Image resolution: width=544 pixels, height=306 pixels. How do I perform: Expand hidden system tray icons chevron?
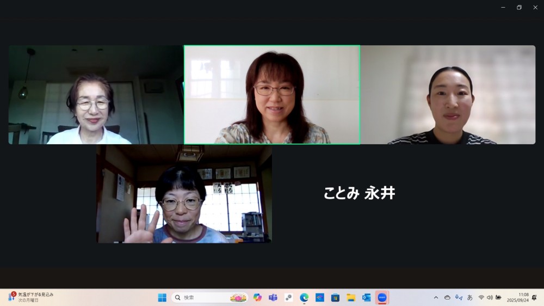pyautogui.click(x=436, y=297)
